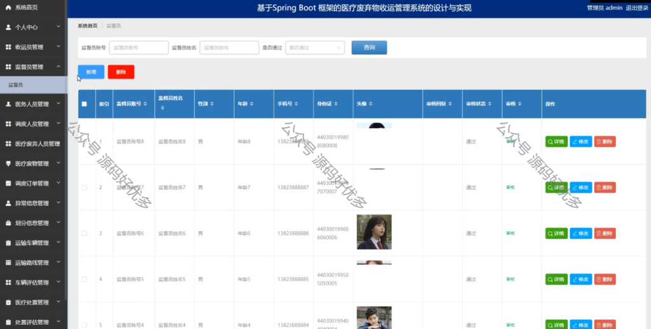Open the 系统首页 sidebar menu
Screen dimensions: 651x329
pos(33,8)
